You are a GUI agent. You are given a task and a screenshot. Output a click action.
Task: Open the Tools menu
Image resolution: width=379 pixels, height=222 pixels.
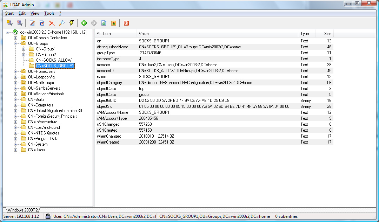coord(49,13)
